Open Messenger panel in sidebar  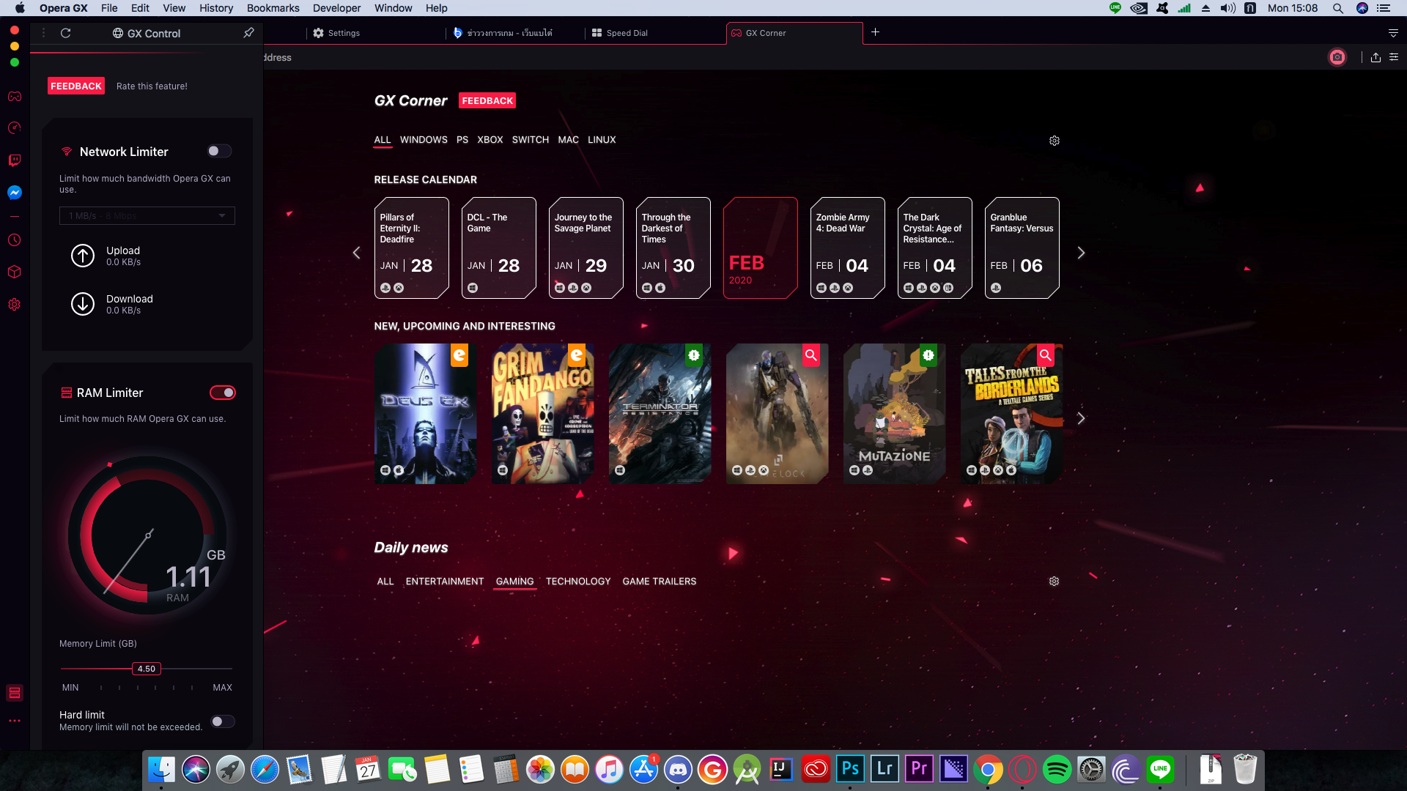[15, 193]
